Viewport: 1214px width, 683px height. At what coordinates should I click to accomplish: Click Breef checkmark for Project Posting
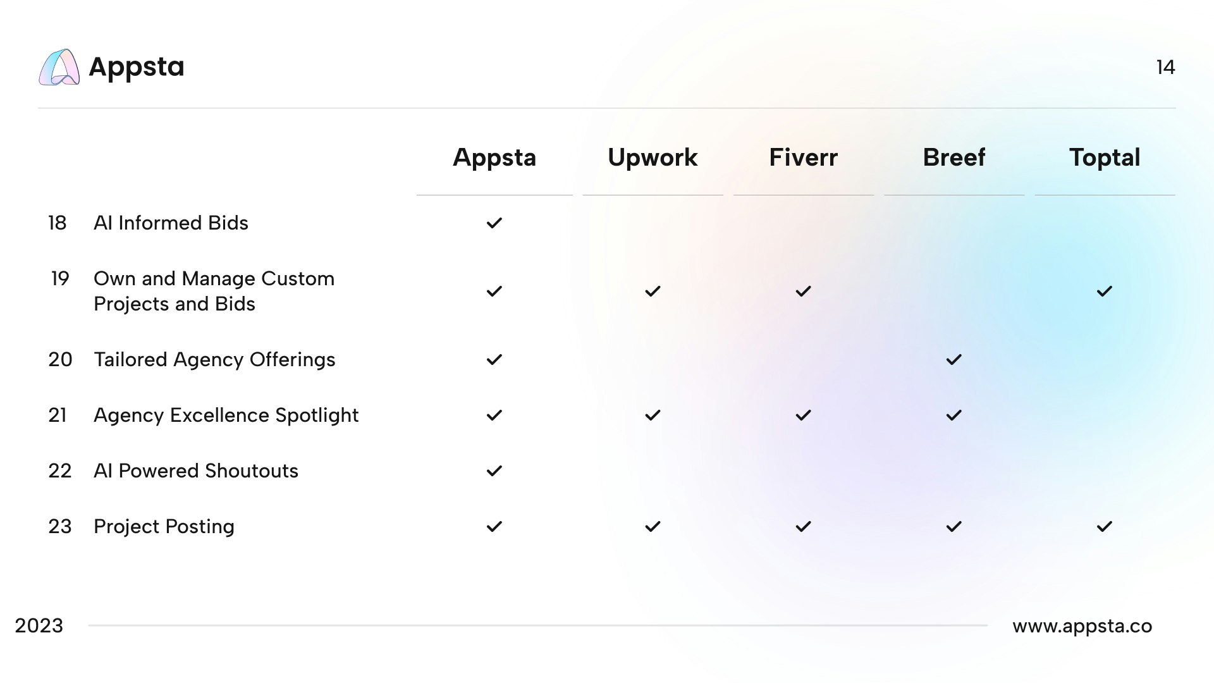(954, 527)
